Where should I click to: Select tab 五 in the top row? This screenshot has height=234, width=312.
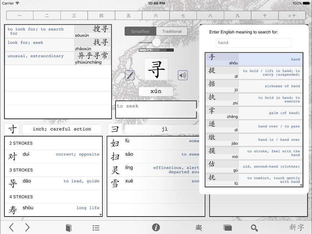tap(128, 15)
